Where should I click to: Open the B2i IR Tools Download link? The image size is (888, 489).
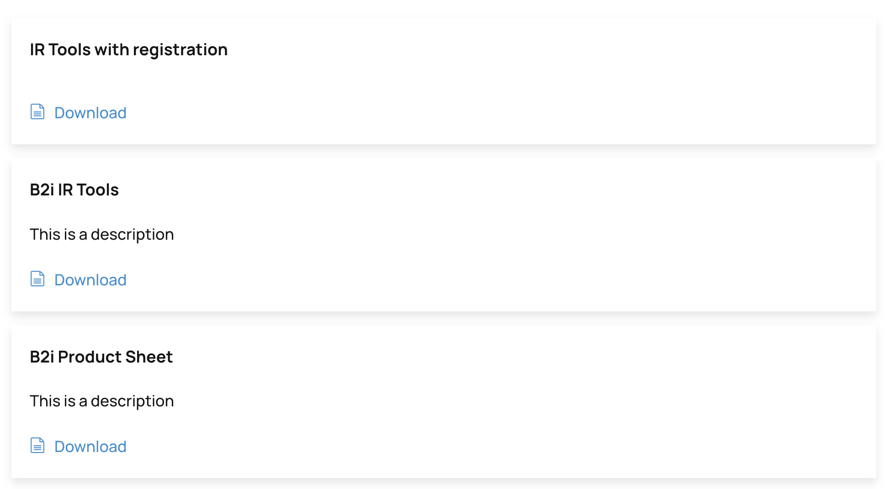pyautogui.click(x=90, y=280)
